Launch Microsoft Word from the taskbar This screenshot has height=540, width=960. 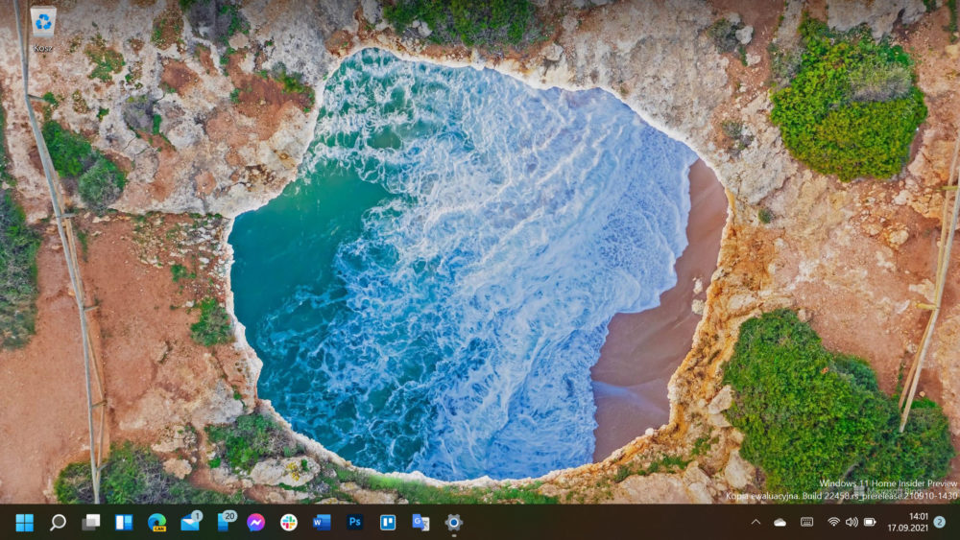click(322, 523)
